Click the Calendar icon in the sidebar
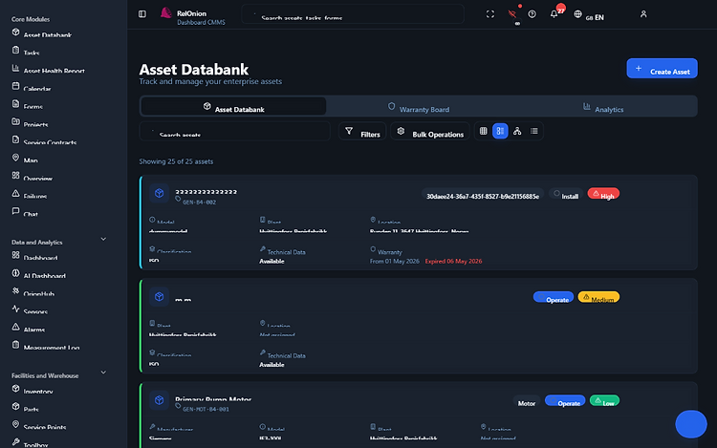717x448 pixels. tap(15, 86)
